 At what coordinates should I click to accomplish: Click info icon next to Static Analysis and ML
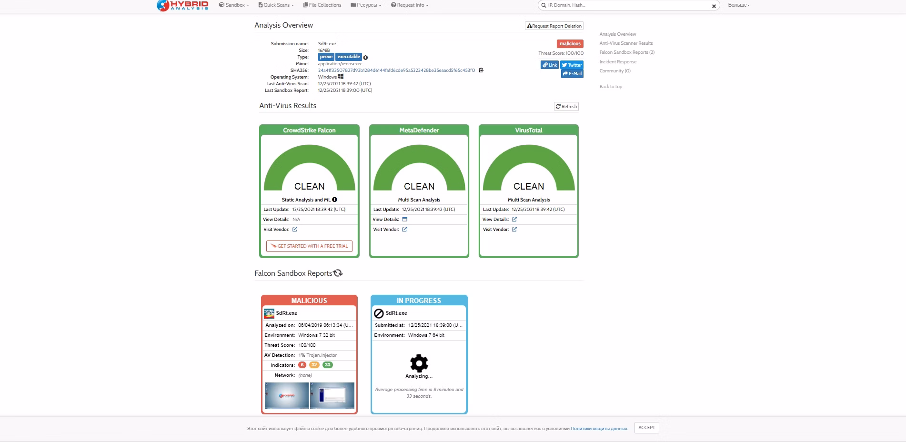point(335,200)
